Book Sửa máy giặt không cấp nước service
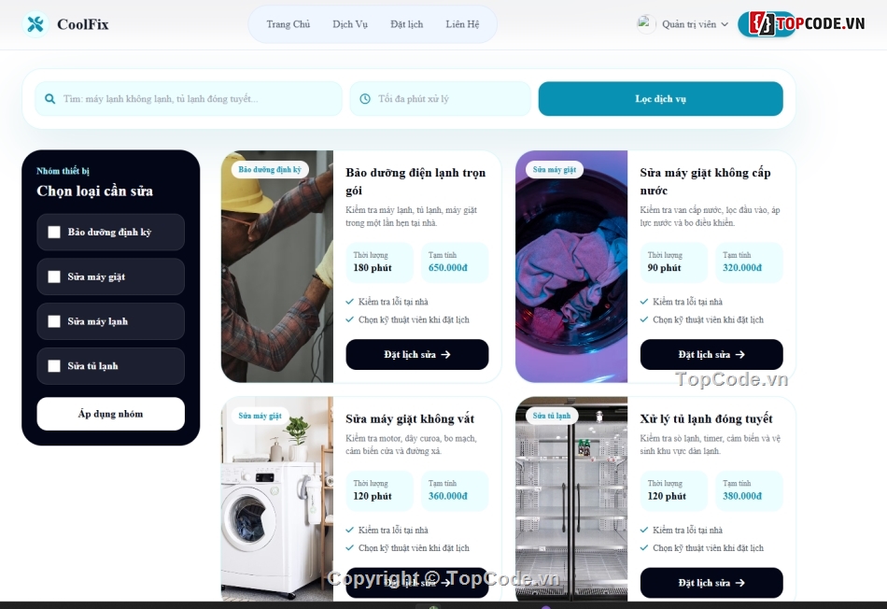 711,354
